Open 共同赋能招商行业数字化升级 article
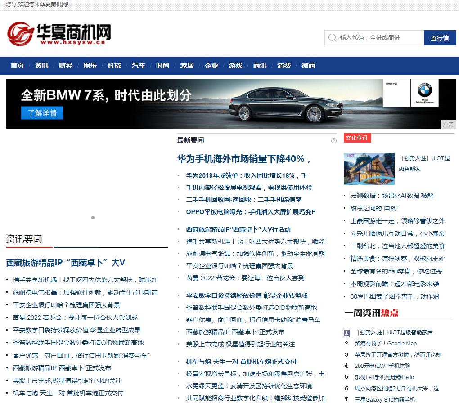 coord(255,399)
